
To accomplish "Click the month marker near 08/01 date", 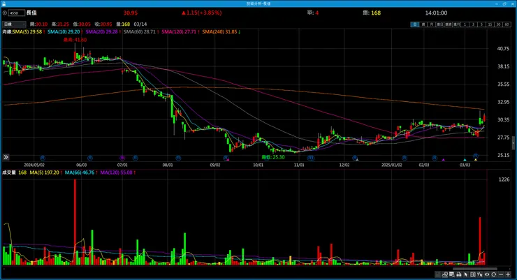I will point(178,158).
